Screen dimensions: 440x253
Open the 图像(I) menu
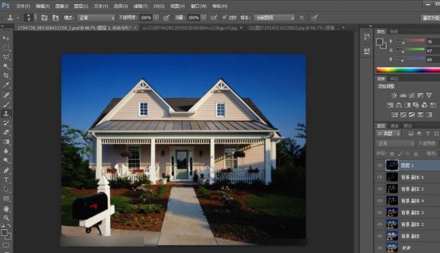pos(62,6)
